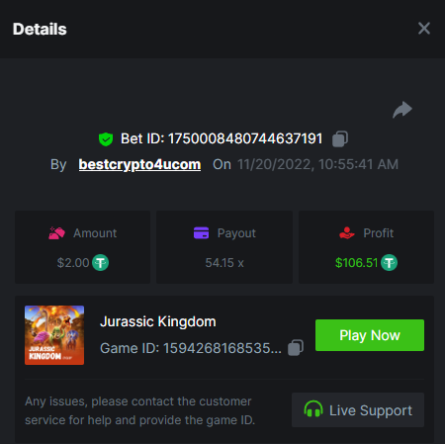Click Tether coin icon beside $106.51

coord(389,263)
